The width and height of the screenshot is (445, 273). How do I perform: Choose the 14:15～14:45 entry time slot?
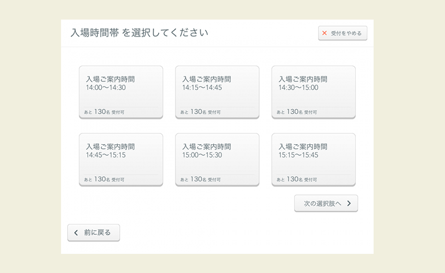[x=217, y=92]
